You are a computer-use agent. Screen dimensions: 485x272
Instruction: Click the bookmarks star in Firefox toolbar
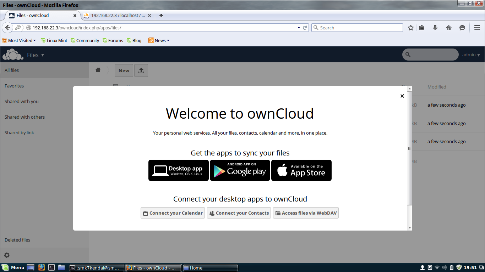click(x=410, y=27)
